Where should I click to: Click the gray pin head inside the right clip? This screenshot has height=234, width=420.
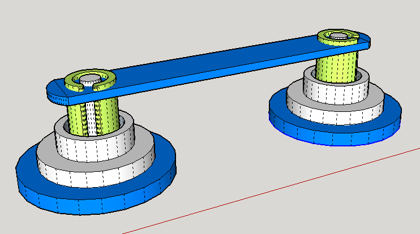[x=338, y=36]
